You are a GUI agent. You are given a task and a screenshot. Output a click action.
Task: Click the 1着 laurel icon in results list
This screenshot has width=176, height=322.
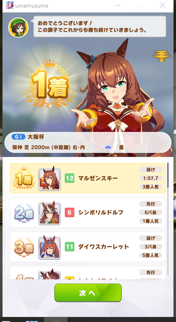click(24, 178)
